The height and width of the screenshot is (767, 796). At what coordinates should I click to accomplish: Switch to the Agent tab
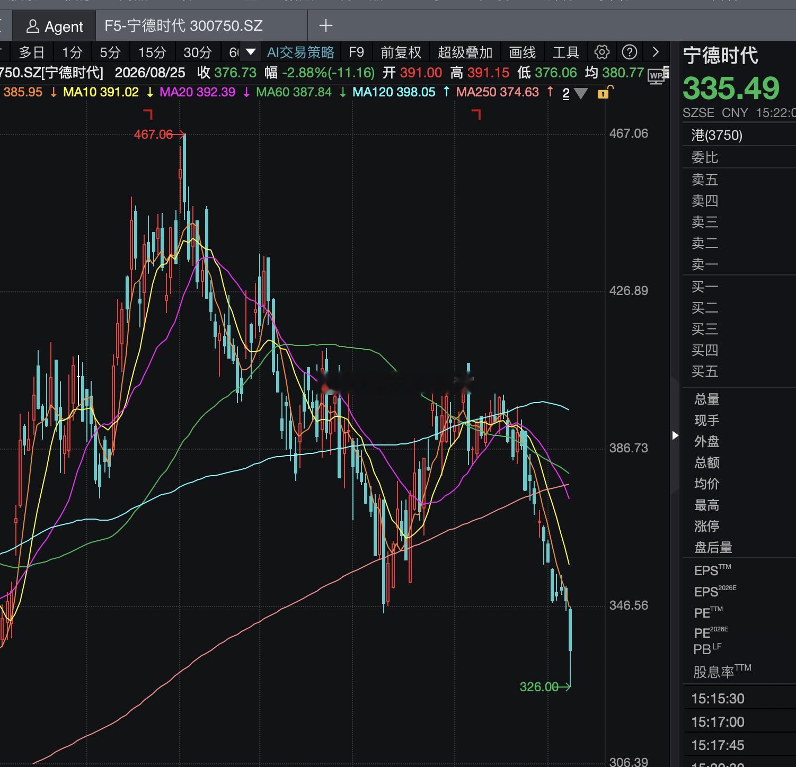[x=55, y=26]
